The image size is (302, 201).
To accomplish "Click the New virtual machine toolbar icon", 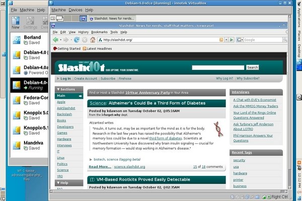I will pos(16,21).
